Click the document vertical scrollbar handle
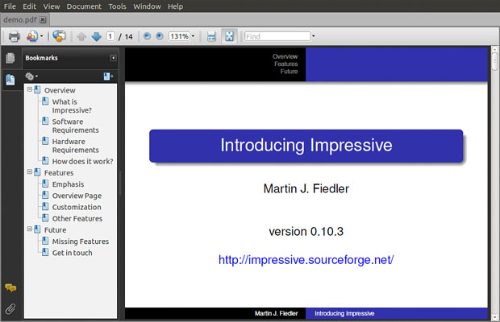 tap(495, 61)
